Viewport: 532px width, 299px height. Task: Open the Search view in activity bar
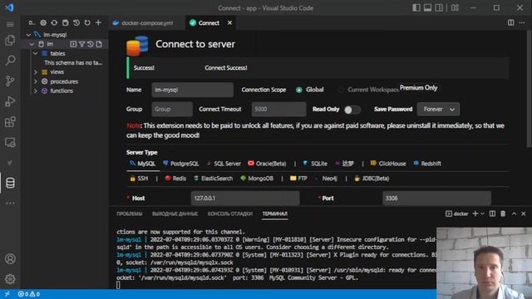10,61
